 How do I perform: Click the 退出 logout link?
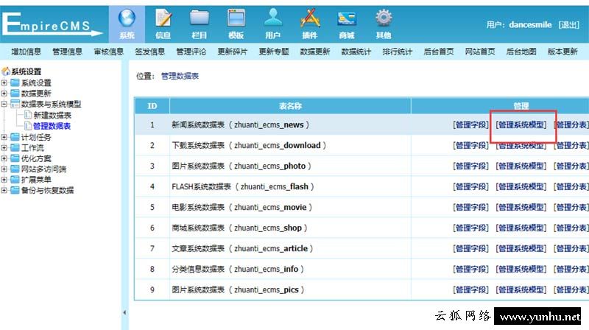(x=568, y=24)
